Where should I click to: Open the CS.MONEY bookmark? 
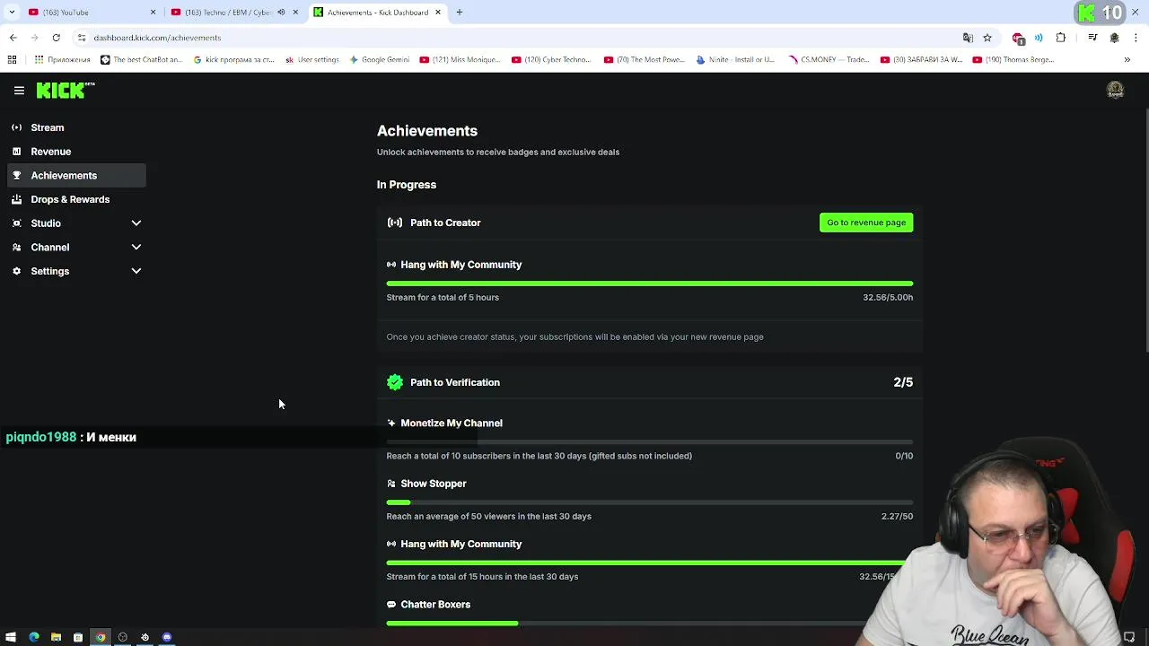829,60
